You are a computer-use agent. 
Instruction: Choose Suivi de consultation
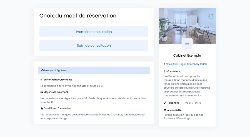[x=94, y=46]
